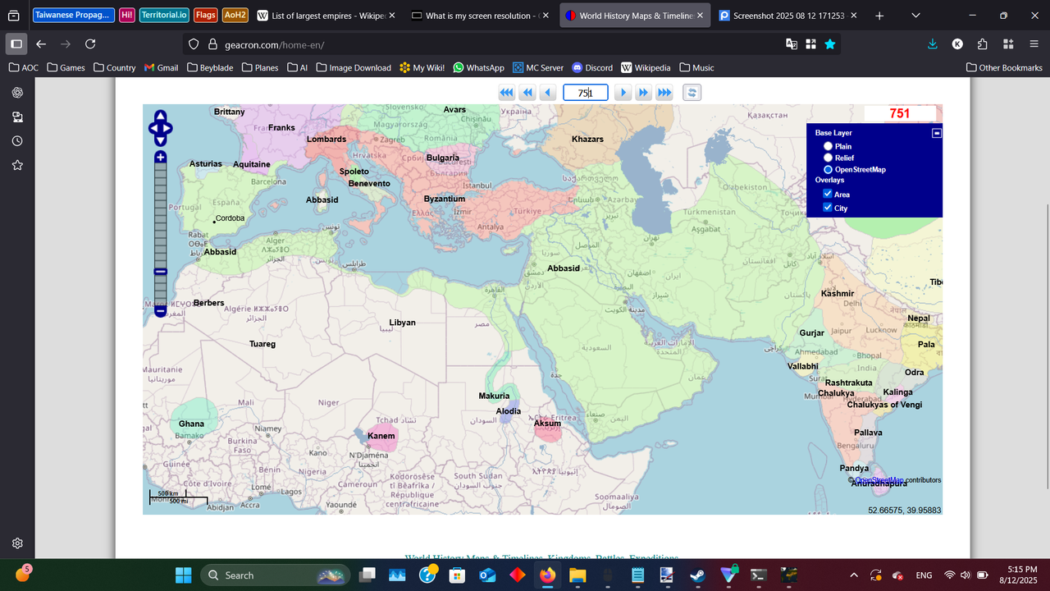This screenshot has height=591, width=1050.
Task: Switch to What is my screen resolution tab
Action: point(480,16)
